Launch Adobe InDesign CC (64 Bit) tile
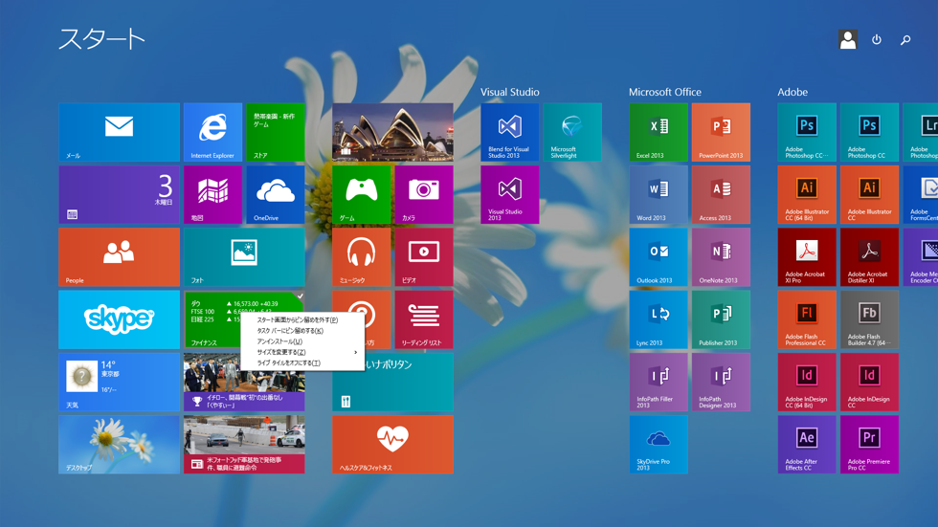This screenshot has height=527, width=938. point(807,382)
